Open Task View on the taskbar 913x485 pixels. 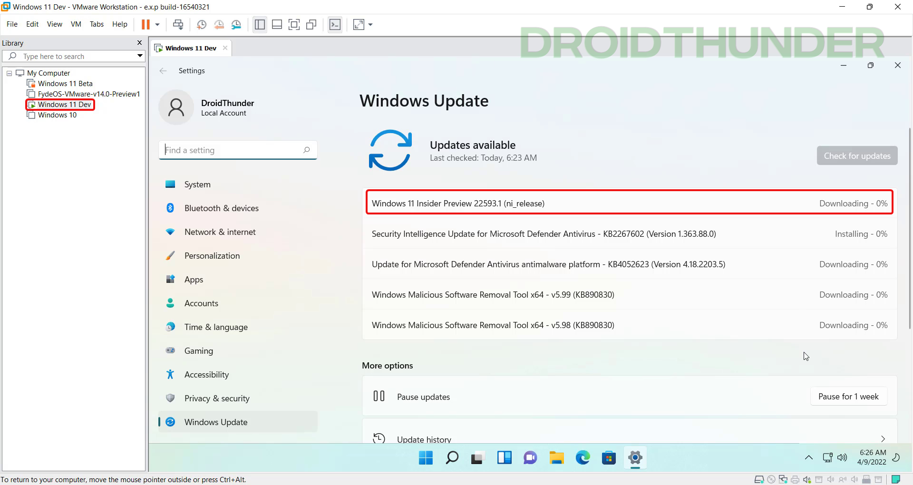478,458
